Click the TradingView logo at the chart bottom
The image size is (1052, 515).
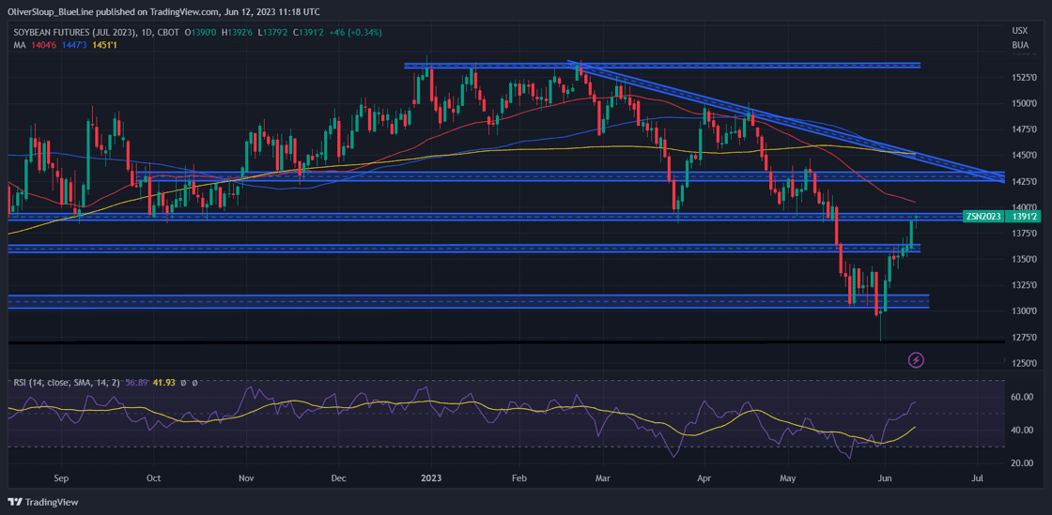[43, 502]
